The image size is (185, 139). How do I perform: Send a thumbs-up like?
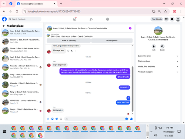click(x=131, y=119)
